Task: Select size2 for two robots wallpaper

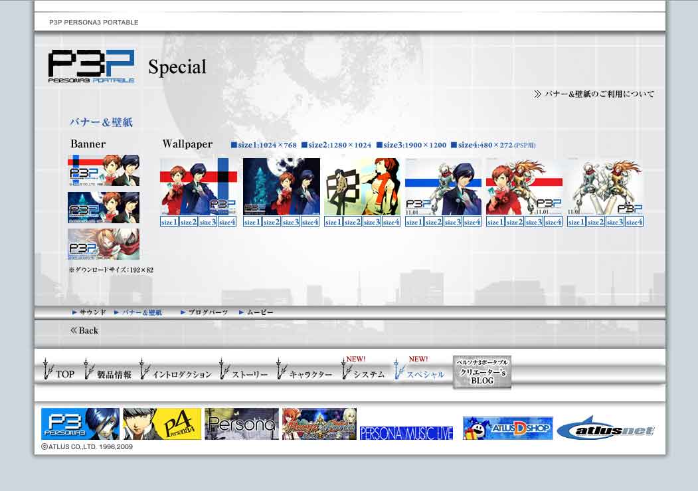Action: 595,222
